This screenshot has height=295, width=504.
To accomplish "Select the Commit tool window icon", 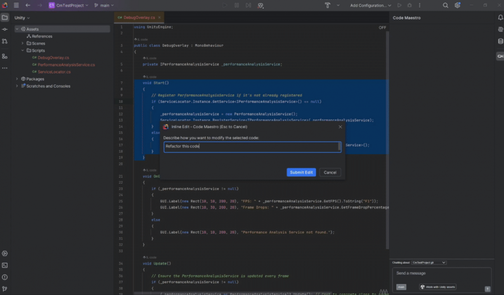I will (5, 29).
